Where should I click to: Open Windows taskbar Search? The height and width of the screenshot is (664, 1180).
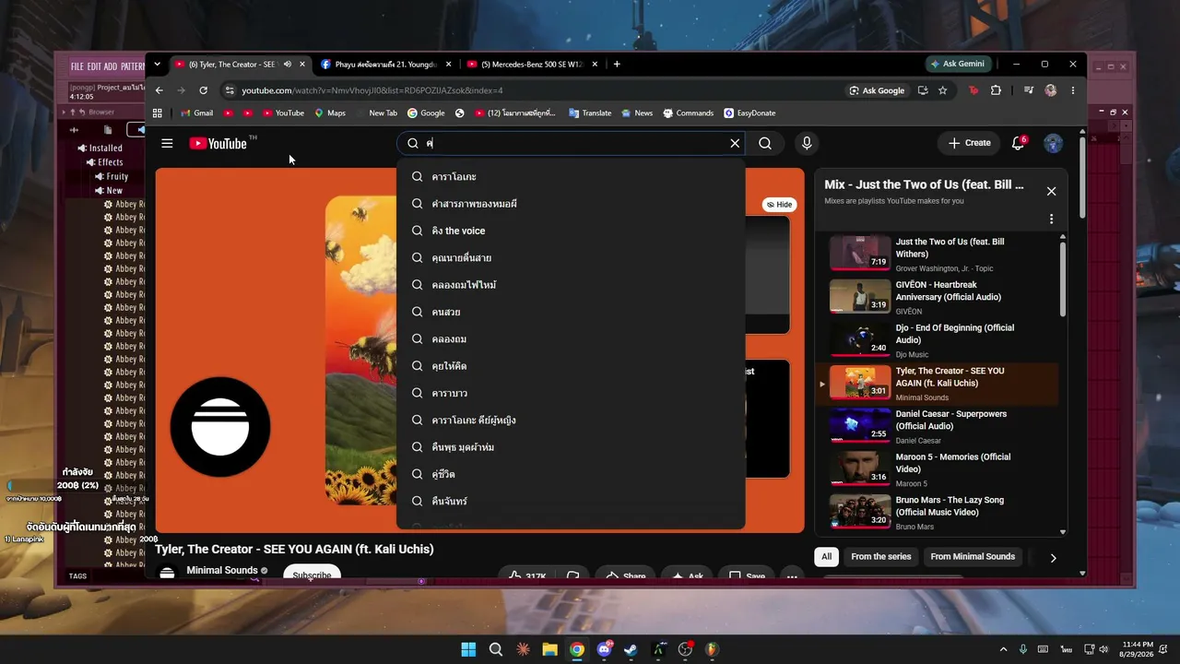click(496, 649)
